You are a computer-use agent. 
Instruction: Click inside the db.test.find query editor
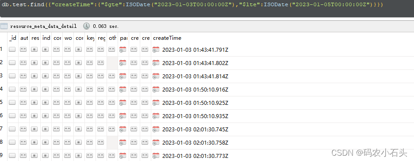[x=207, y=8]
